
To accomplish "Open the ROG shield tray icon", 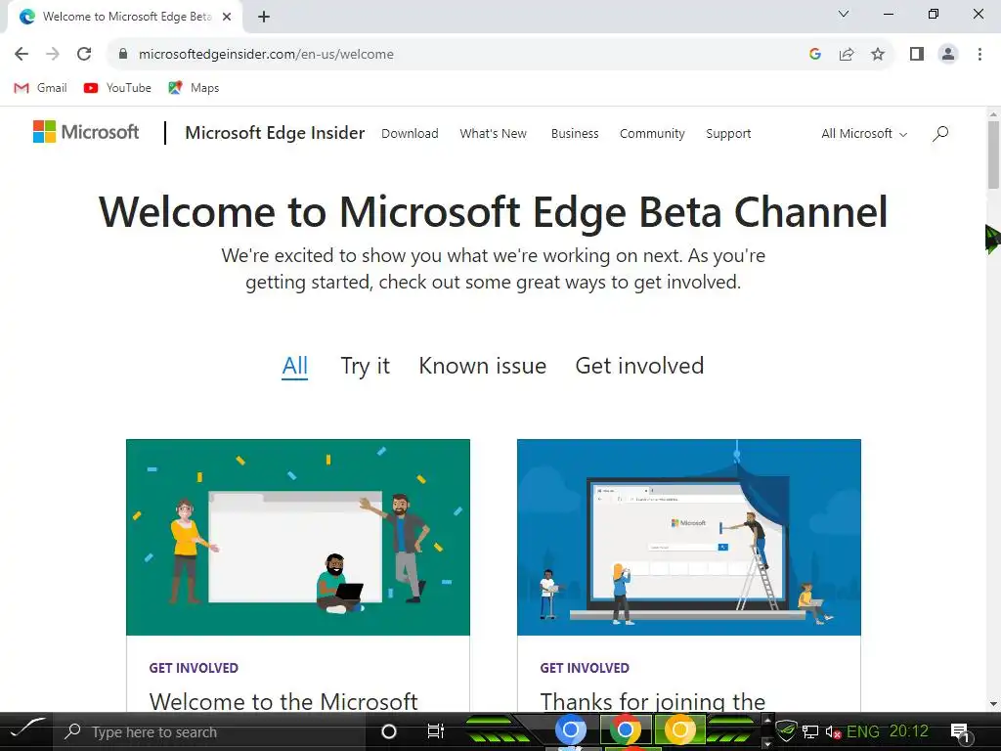I will pyautogui.click(x=787, y=731).
